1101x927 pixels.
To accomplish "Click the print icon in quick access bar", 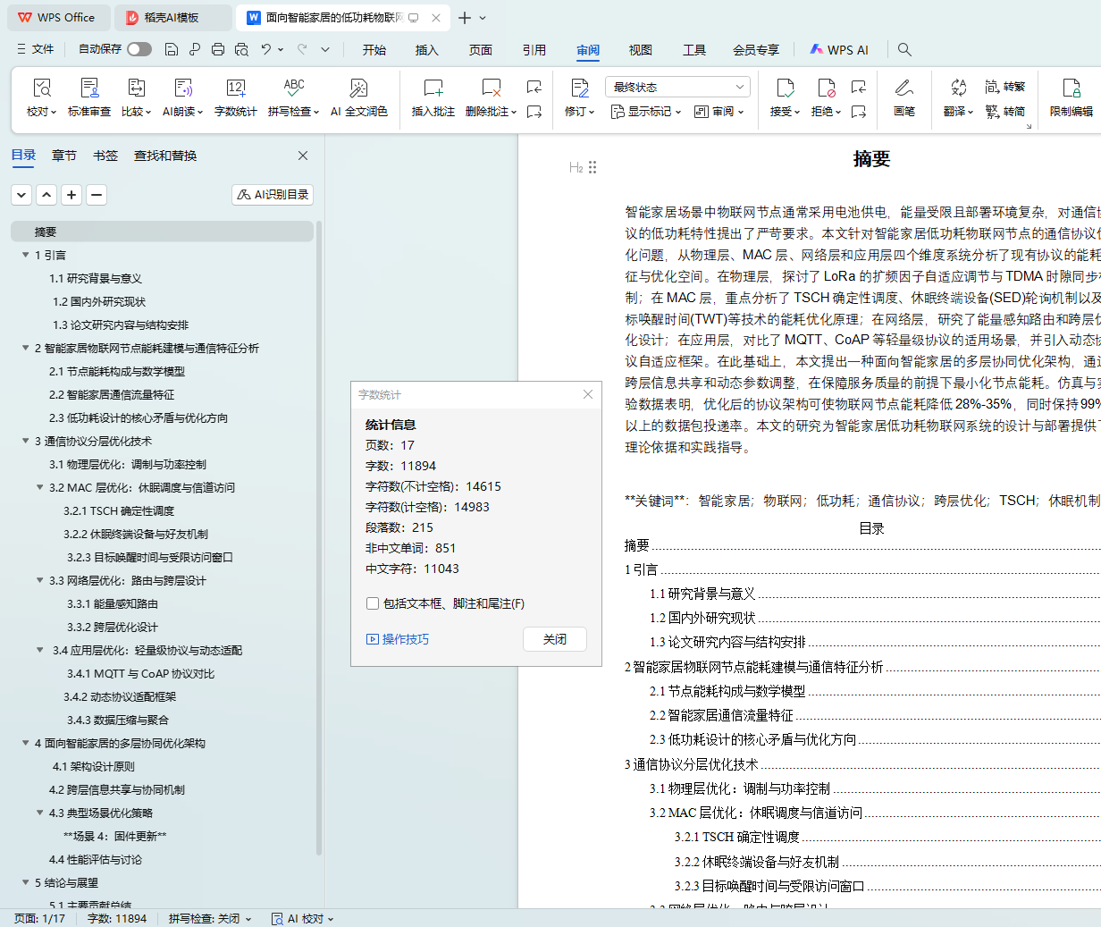I will [218, 50].
